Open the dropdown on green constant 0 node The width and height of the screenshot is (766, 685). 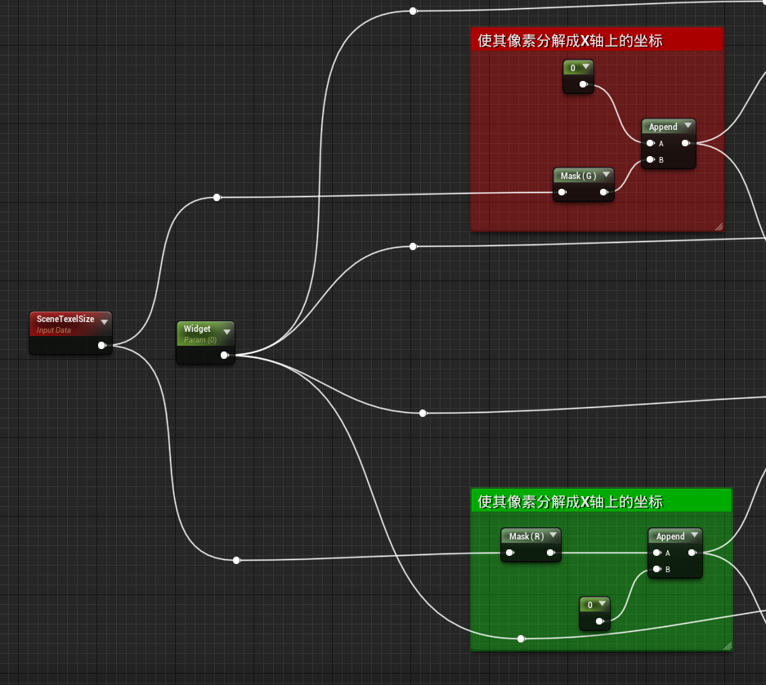tap(602, 604)
